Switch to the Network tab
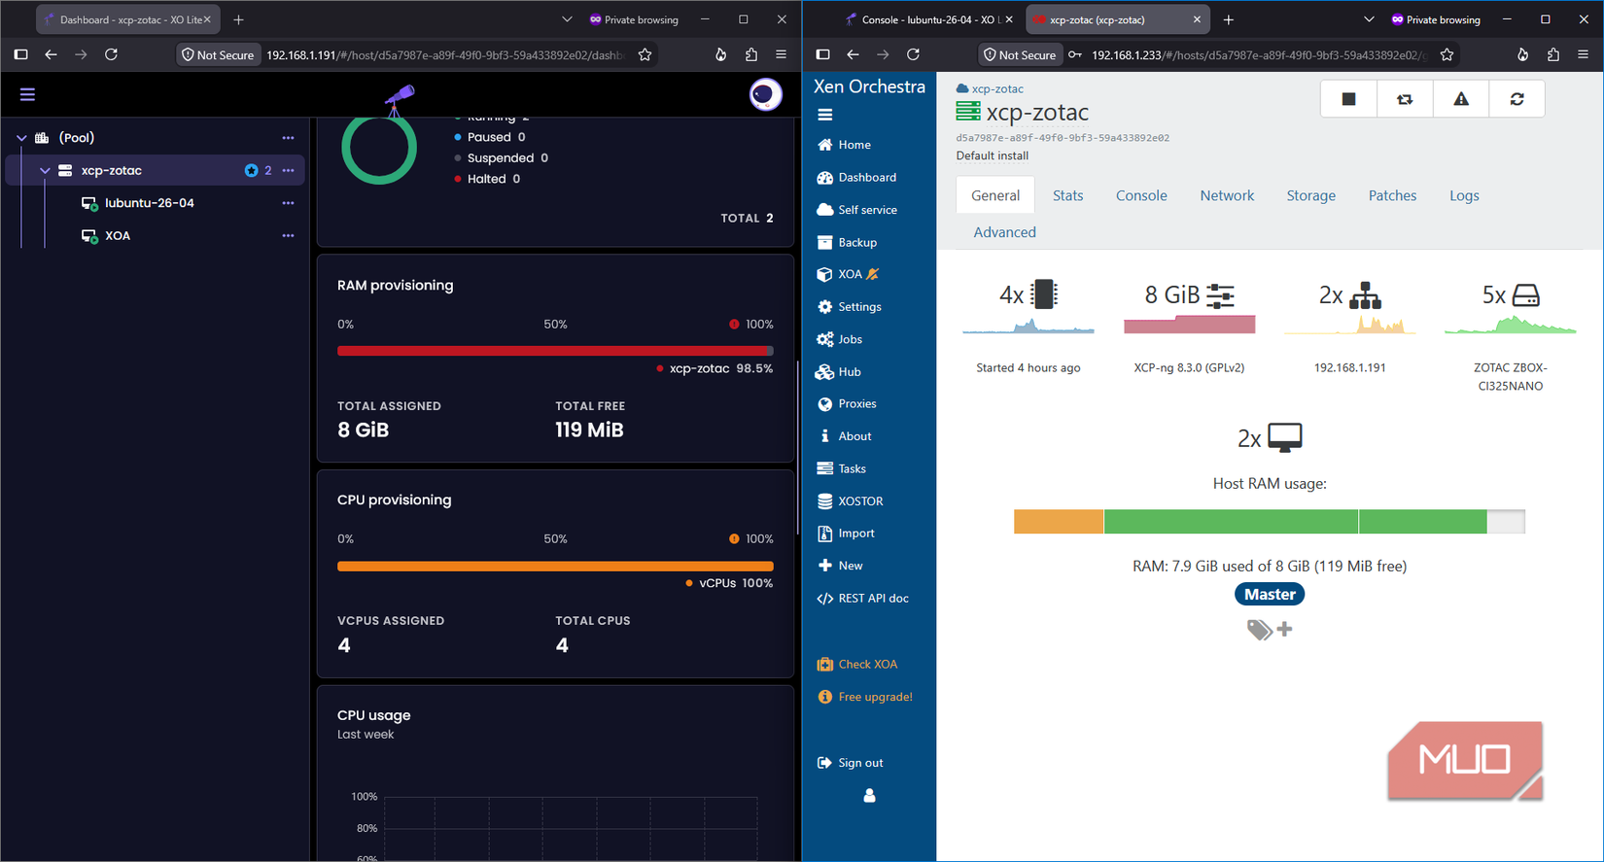Viewport: 1604px width, 862px height. 1227,195
